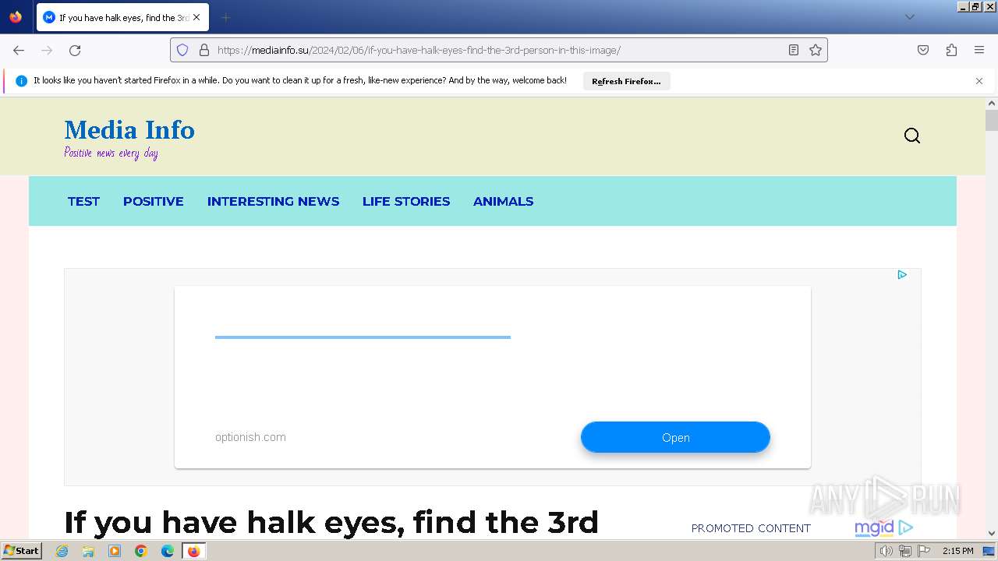Screen dimensions: 998x561
Task: Click the system tray volume icon
Action: click(887, 551)
